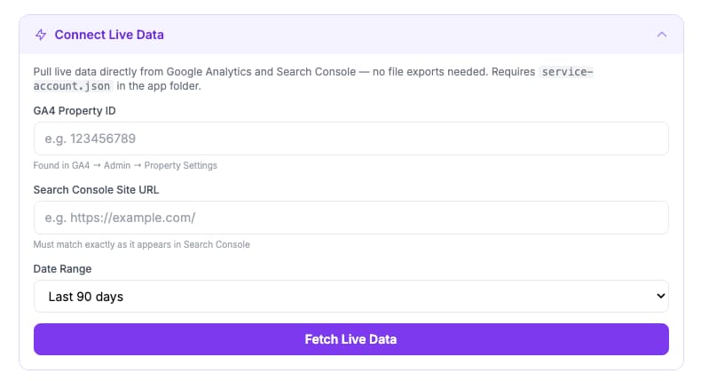Focus the GA4 Property ID input field
Image resolution: width=701 pixels, height=381 pixels.
tap(351, 139)
